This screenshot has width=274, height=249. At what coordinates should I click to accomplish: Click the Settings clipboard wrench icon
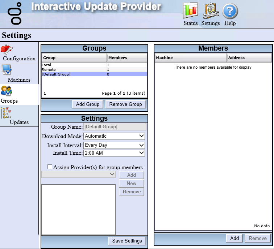[211, 10]
